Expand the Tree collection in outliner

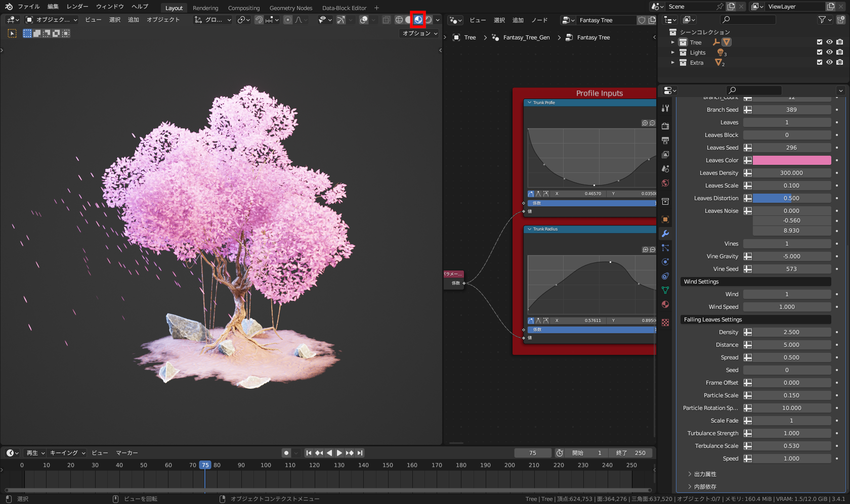click(672, 42)
